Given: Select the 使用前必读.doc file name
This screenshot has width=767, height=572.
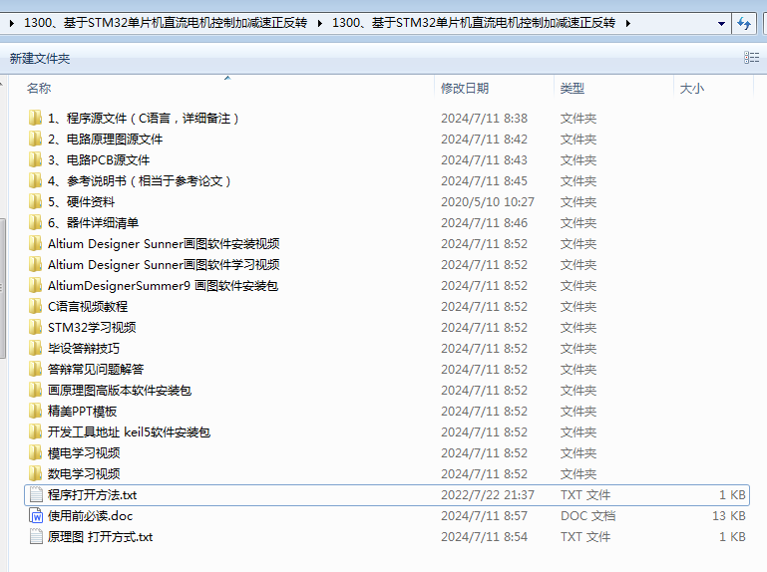Looking at the screenshot, I should coord(91,516).
